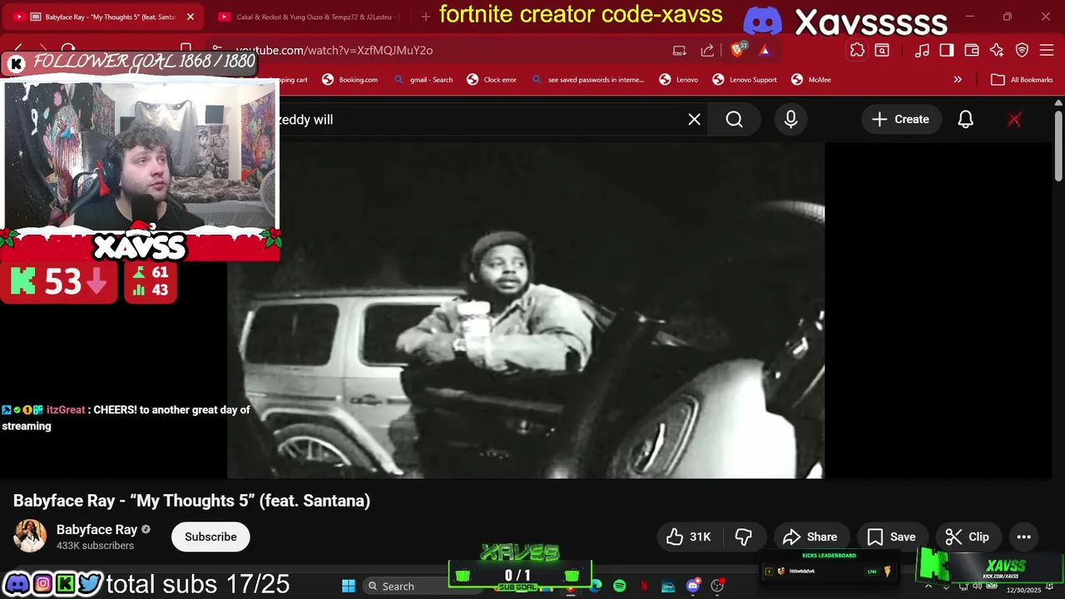1065x599 pixels.
Task: Open the Brave Wallet icon
Action: coord(972,50)
